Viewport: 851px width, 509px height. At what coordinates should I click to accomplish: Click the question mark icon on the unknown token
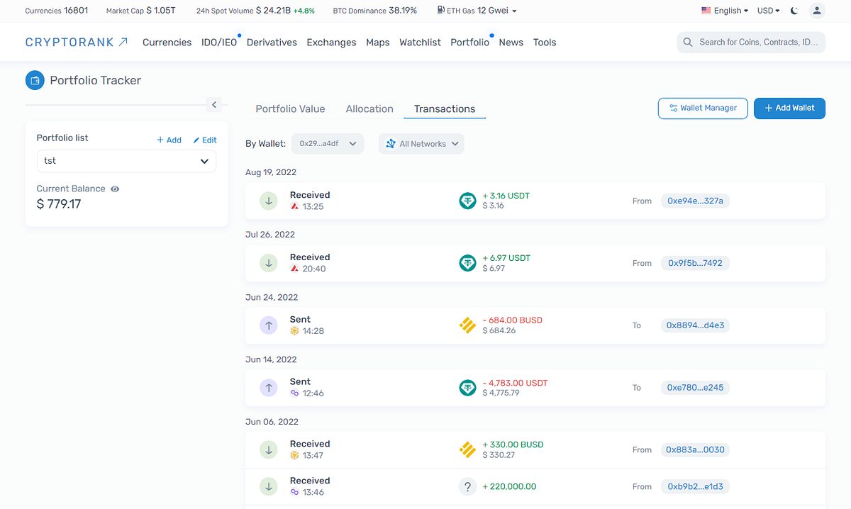pos(467,486)
